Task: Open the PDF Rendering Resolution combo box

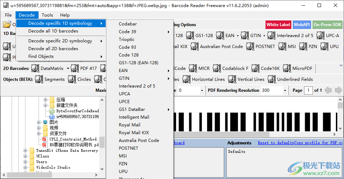Action: point(274,90)
